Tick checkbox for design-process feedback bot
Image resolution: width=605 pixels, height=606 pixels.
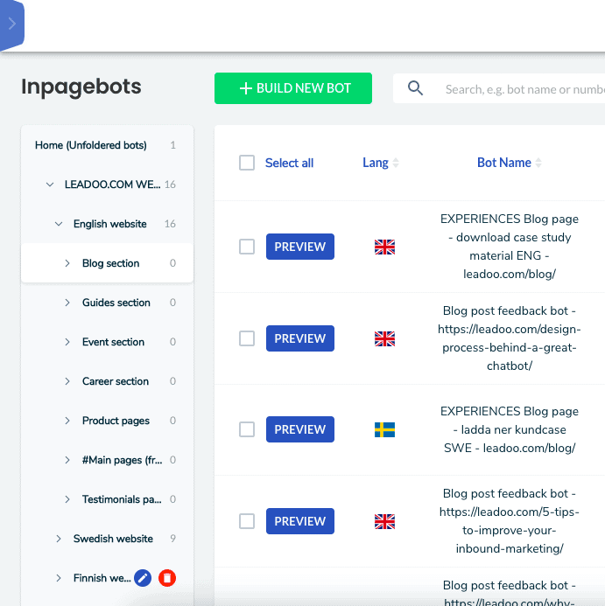(x=247, y=338)
